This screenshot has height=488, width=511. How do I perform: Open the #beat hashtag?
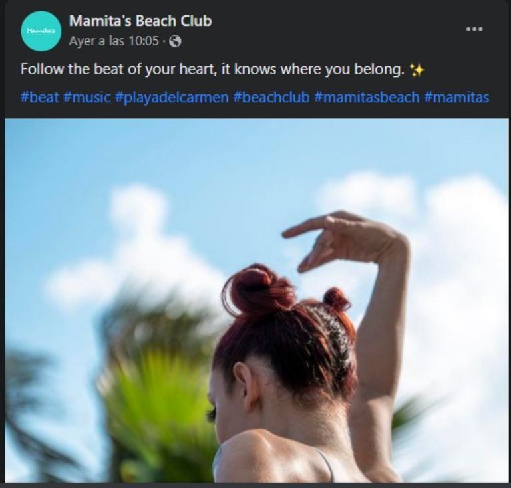click(x=40, y=97)
